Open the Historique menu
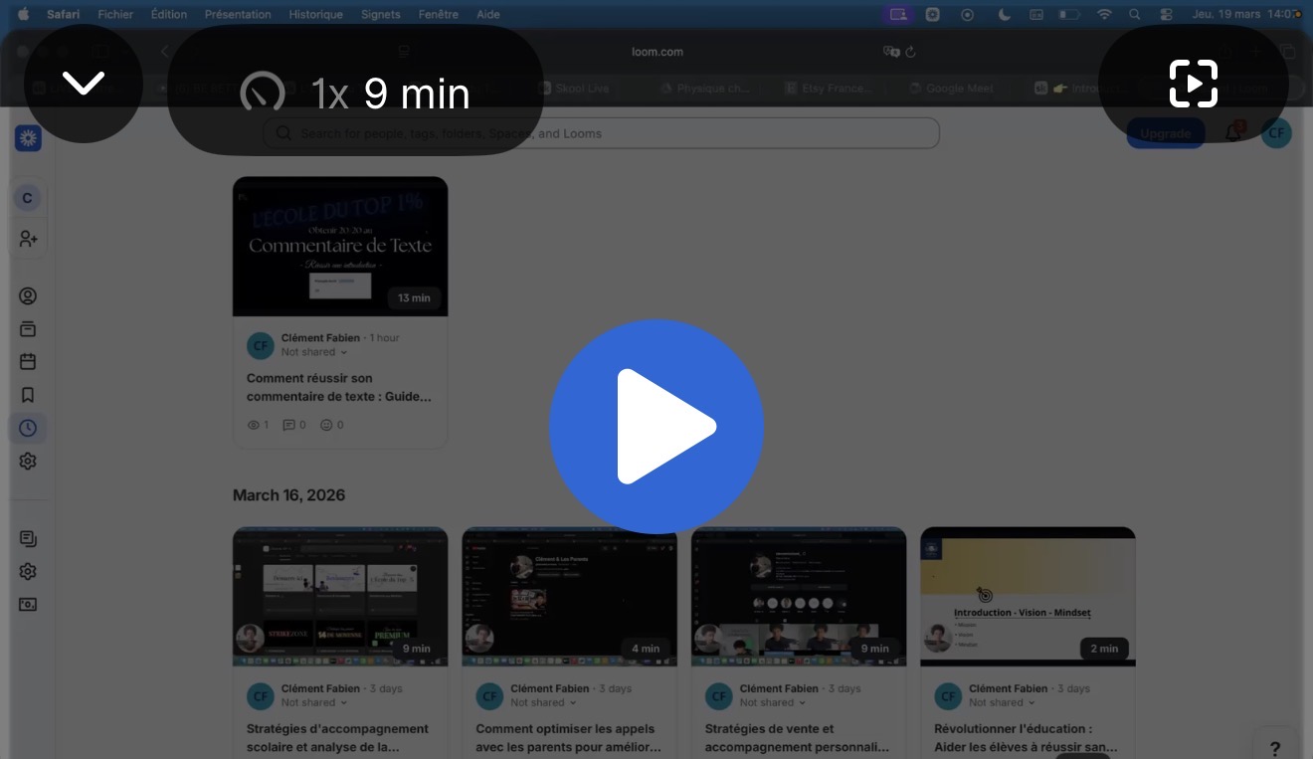This screenshot has height=759, width=1313. [316, 14]
